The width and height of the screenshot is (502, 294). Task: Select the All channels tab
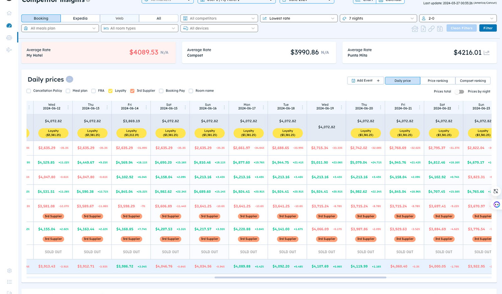(x=159, y=18)
